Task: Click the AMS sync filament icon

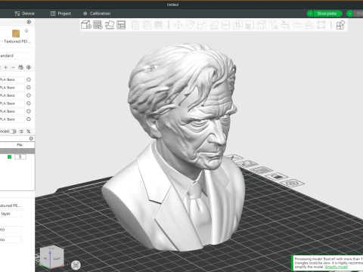Action: click(20, 67)
